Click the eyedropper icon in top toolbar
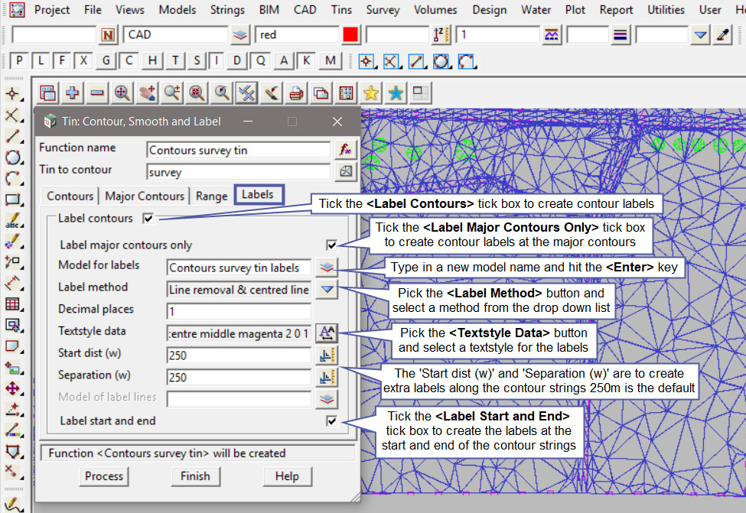The height and width of the screenshot is (513, 746). (723, 34)
